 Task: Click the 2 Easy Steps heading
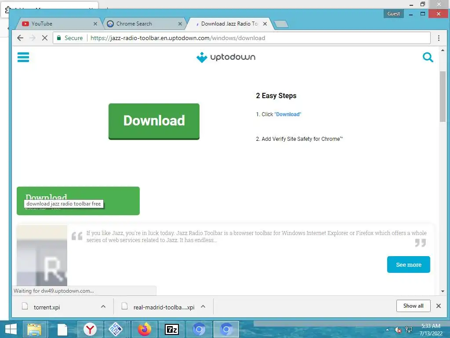tap(276, 96)
